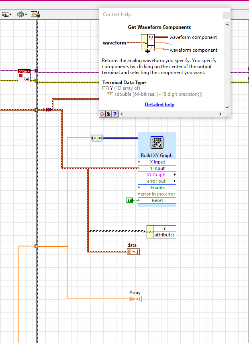Viewport: 249px width, 343px height.
Task: Close the Context Help window
Action: click(x=226, y=15)
